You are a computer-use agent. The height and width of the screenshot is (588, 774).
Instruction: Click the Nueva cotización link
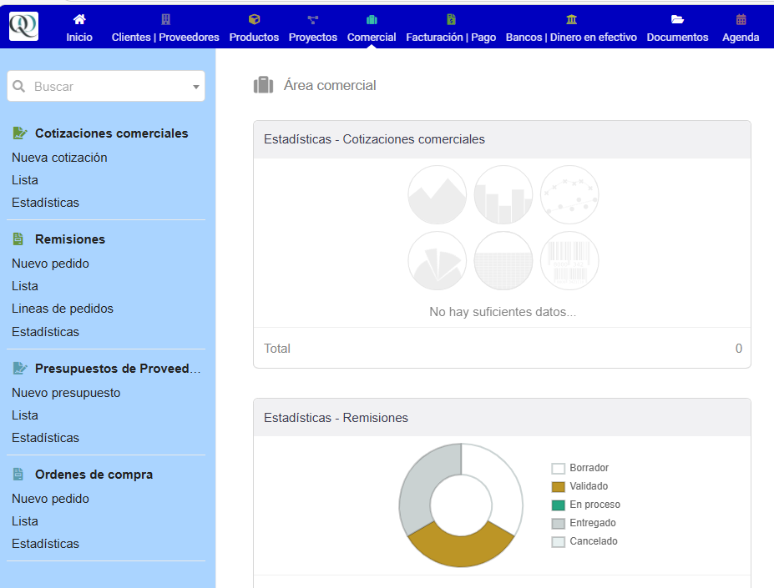[59, 158]
